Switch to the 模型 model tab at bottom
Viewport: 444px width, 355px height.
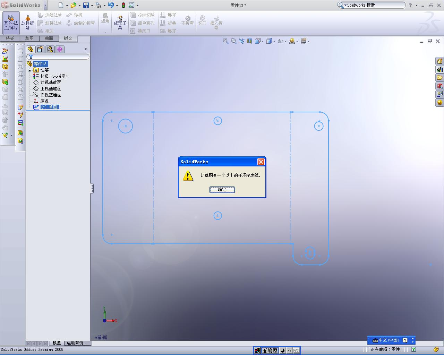click(x=57, y=343)
